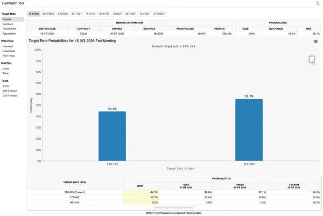Open the 27 1月27 meeting tab
The width and height of the screenshot is (323, 216).
pos(77,14)
